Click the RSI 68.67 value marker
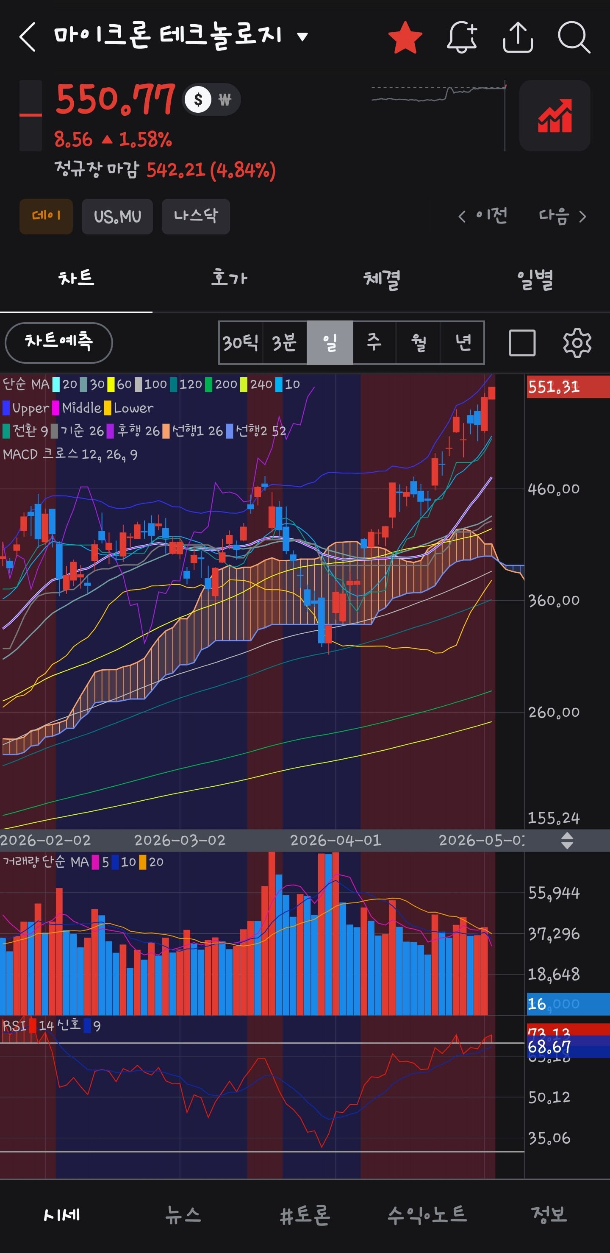610x1253 pixels. 568,1046
